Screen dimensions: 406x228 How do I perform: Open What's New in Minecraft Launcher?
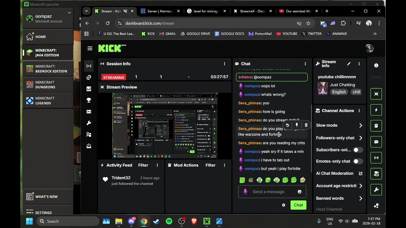48,197
